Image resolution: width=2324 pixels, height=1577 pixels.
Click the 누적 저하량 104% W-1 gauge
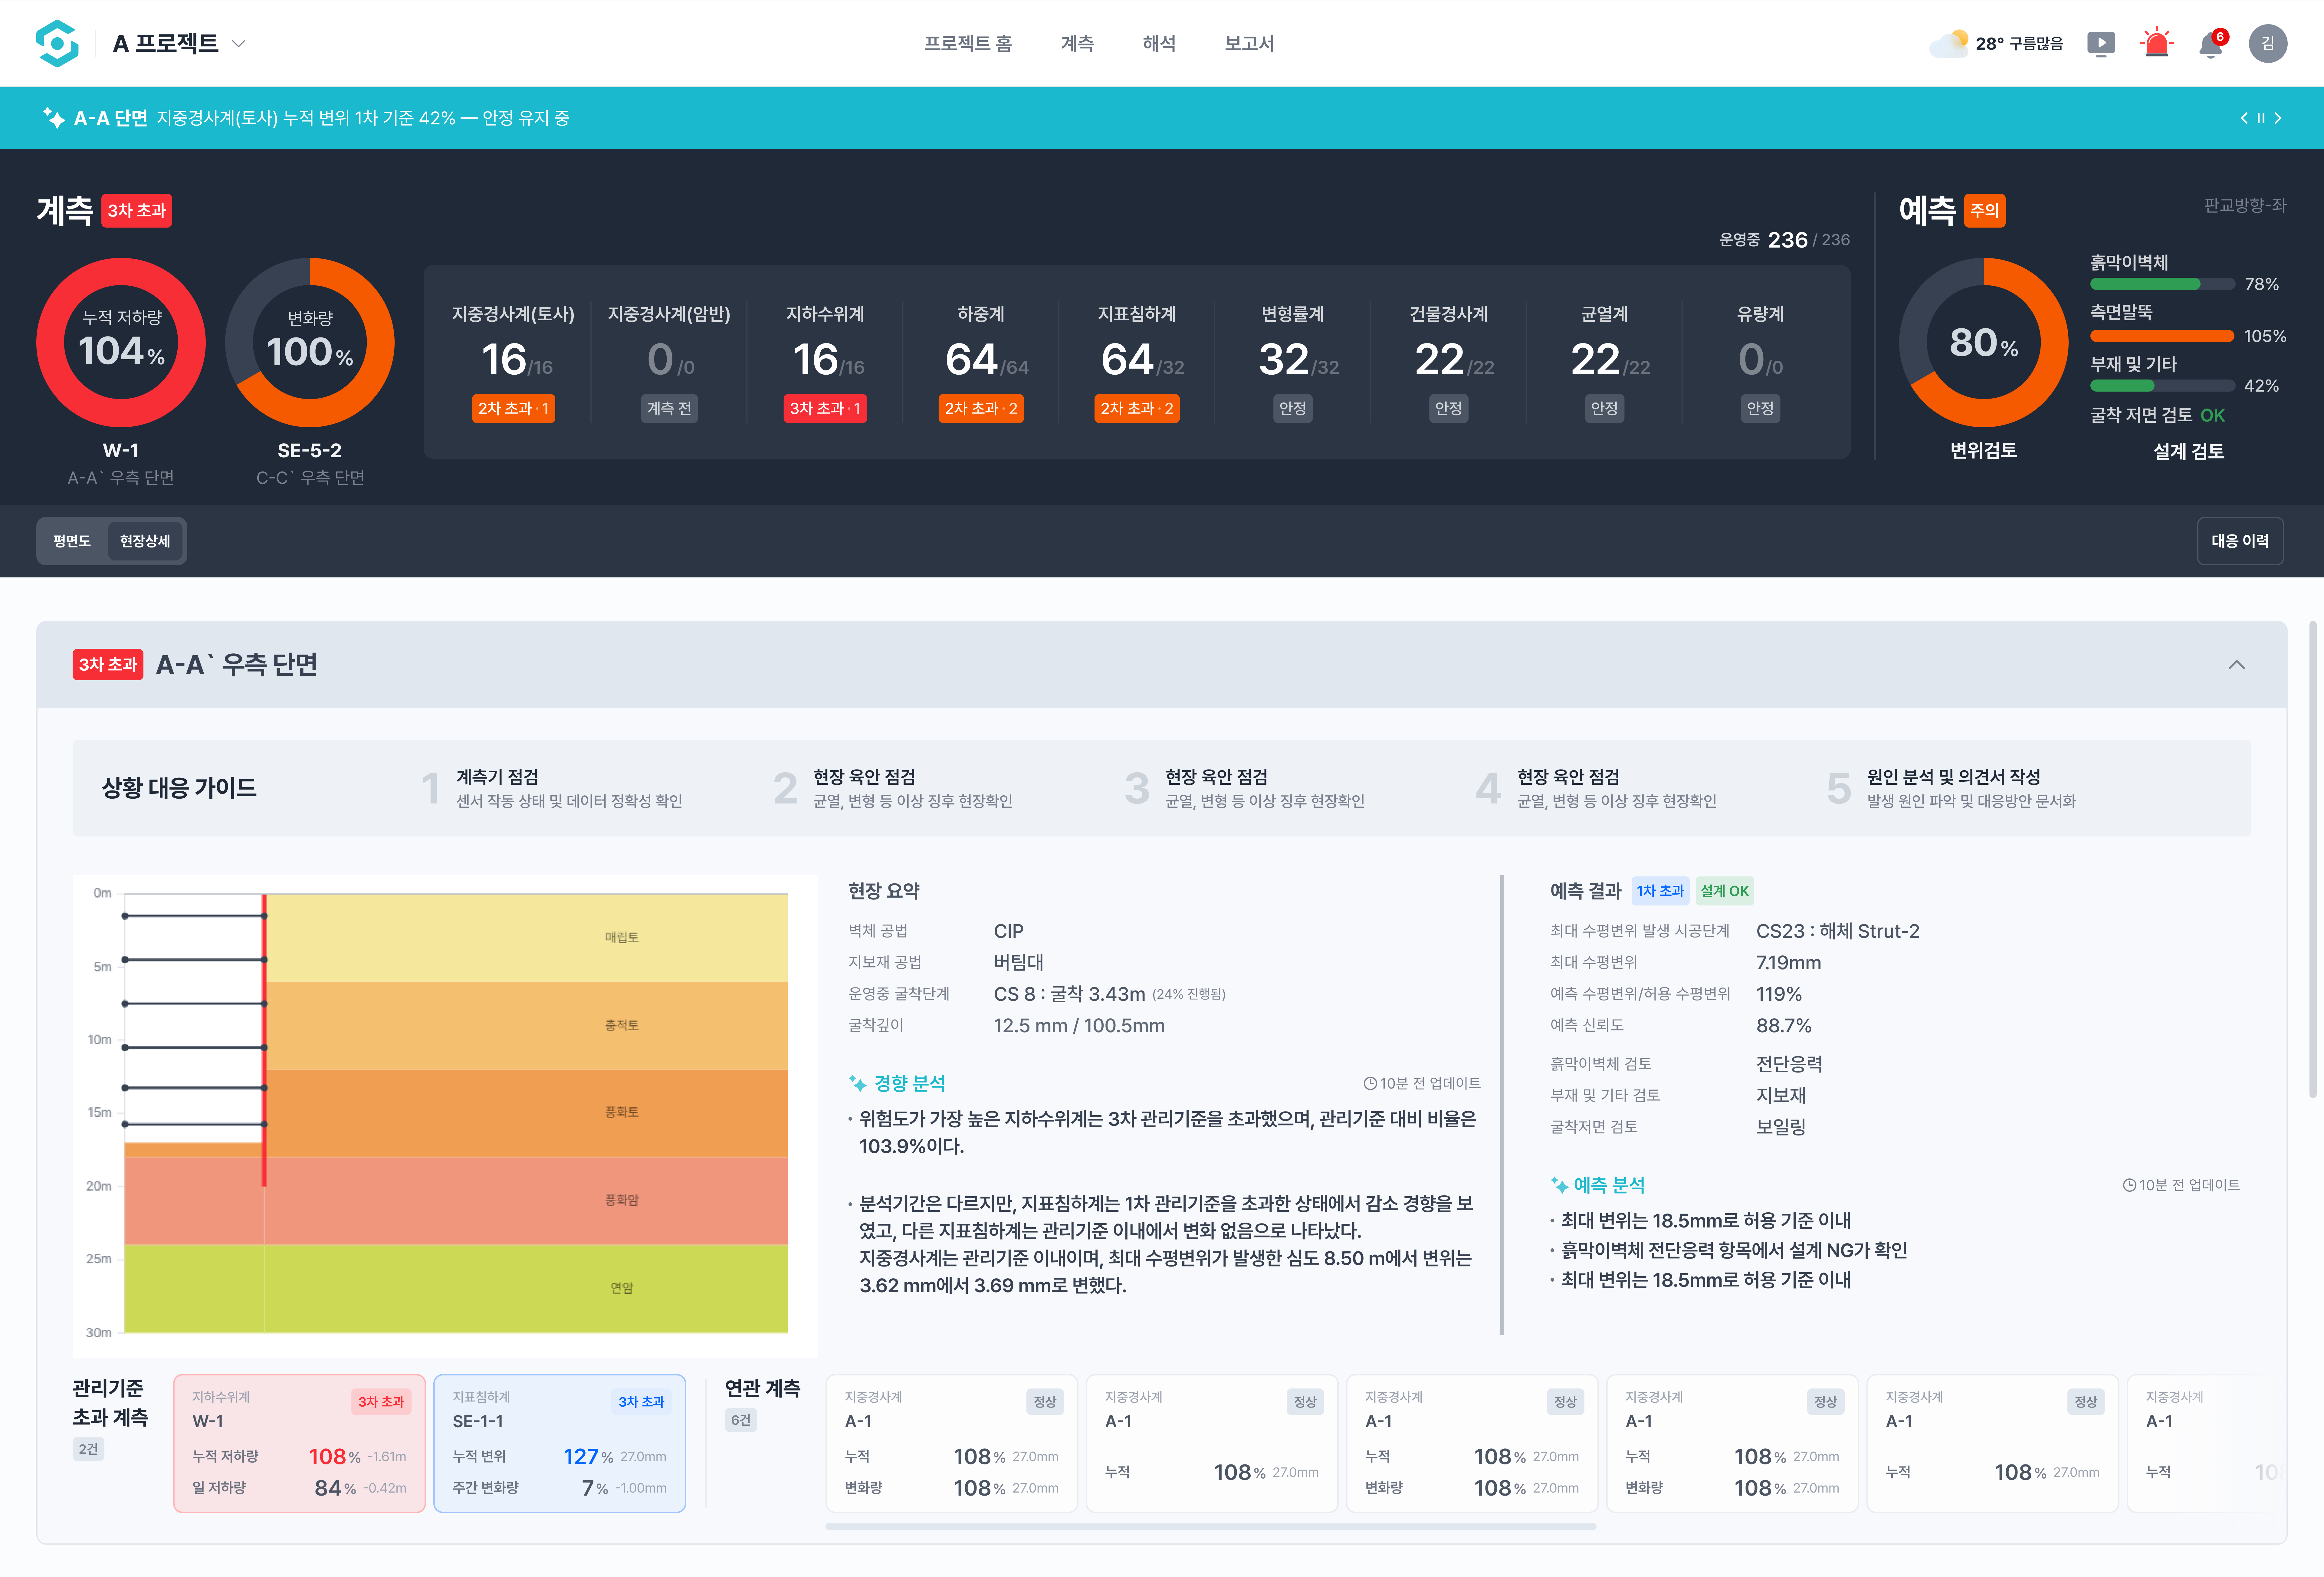click(121, 343)
